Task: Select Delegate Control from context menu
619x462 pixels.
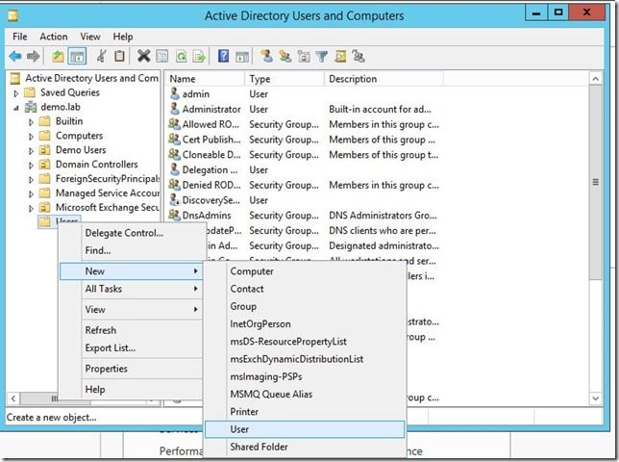Action: pos(124,233)
